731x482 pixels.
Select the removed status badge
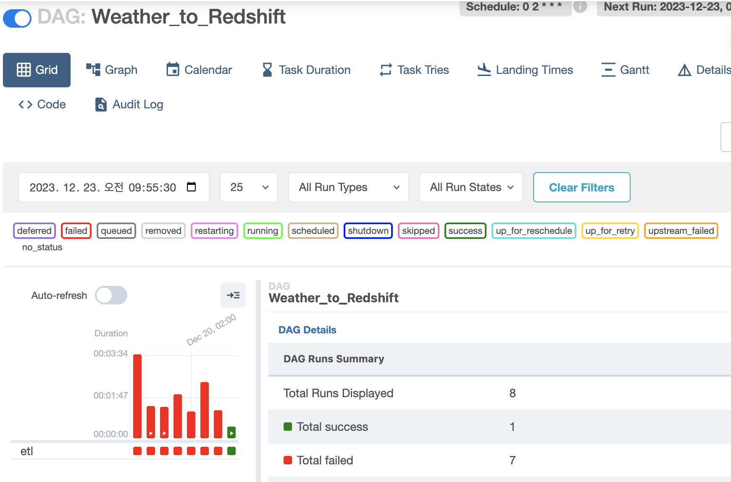click(163, 231)
